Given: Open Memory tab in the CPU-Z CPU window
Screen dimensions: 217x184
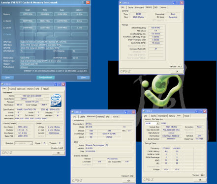Looking at the screenshot, I should point(31,89).
